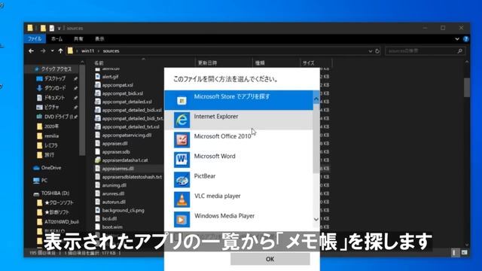Select the Microsoft Word icon
The width and height of the screenshot is (482, 271).
click(x=182, y=160)
